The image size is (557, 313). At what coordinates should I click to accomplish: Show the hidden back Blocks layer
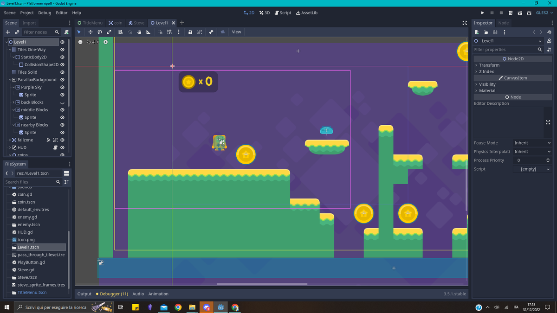click(62, 102)
